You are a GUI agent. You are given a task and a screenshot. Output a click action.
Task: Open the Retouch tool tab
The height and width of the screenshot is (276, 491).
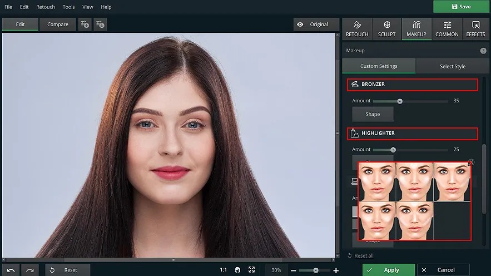click(357, 29)
